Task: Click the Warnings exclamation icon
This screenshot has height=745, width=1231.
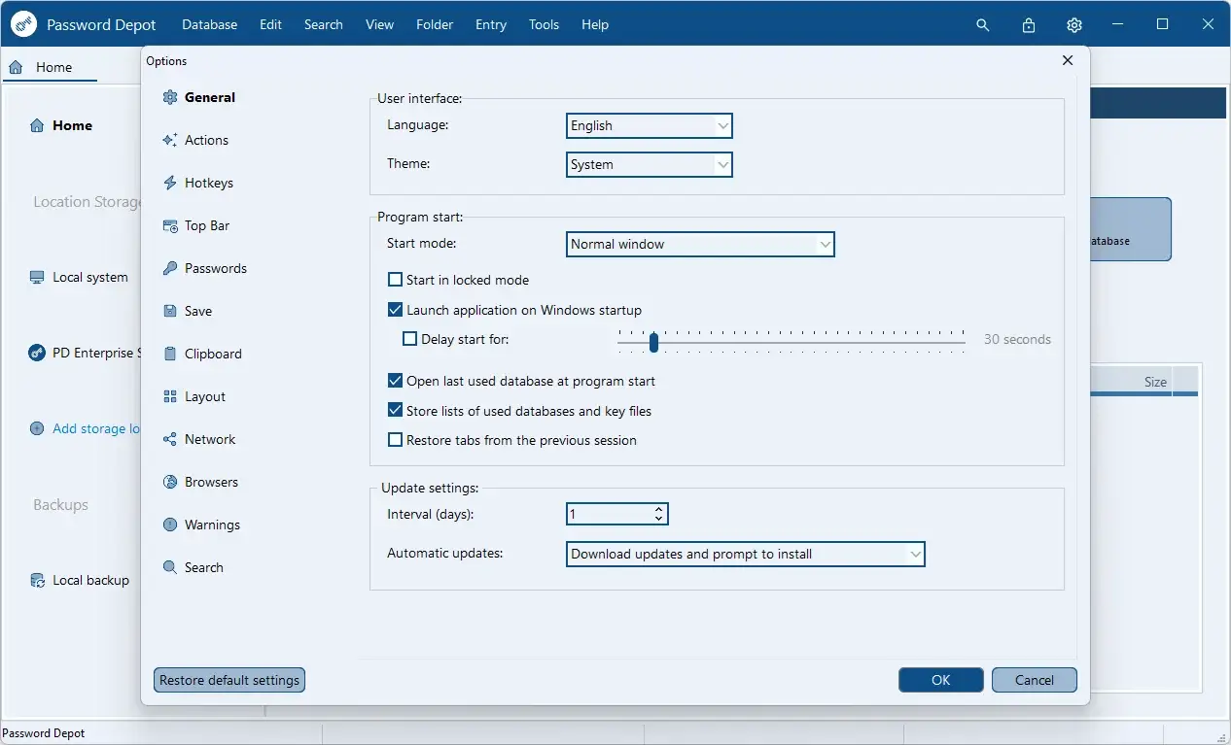Action: (x=170, y=525)
